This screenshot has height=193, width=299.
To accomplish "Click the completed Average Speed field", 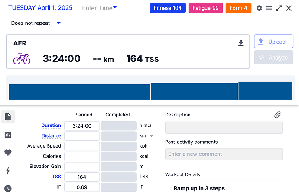I will click(x=119, y=146).
